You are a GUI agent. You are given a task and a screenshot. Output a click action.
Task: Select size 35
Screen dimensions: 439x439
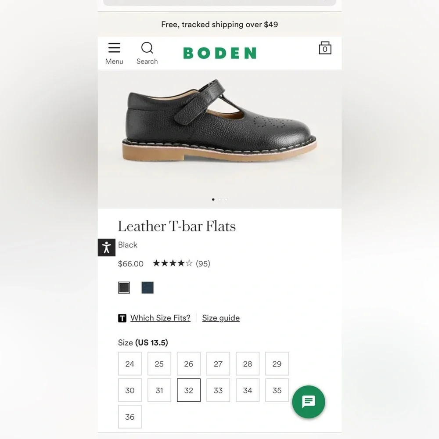[277, 390]
